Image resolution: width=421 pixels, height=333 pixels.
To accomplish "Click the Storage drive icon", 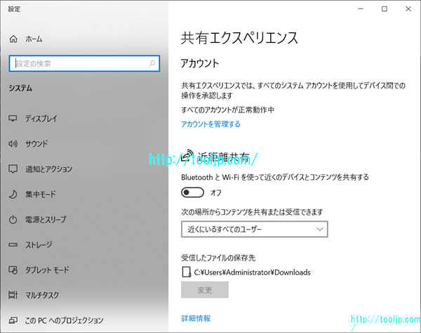I will pos(13,245).
